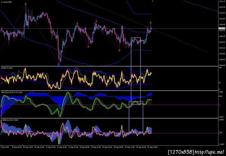Click the arrow beside the GOLD,M30 chart title
The width and height of the screenshot is (226, 156).
(2, 2)
